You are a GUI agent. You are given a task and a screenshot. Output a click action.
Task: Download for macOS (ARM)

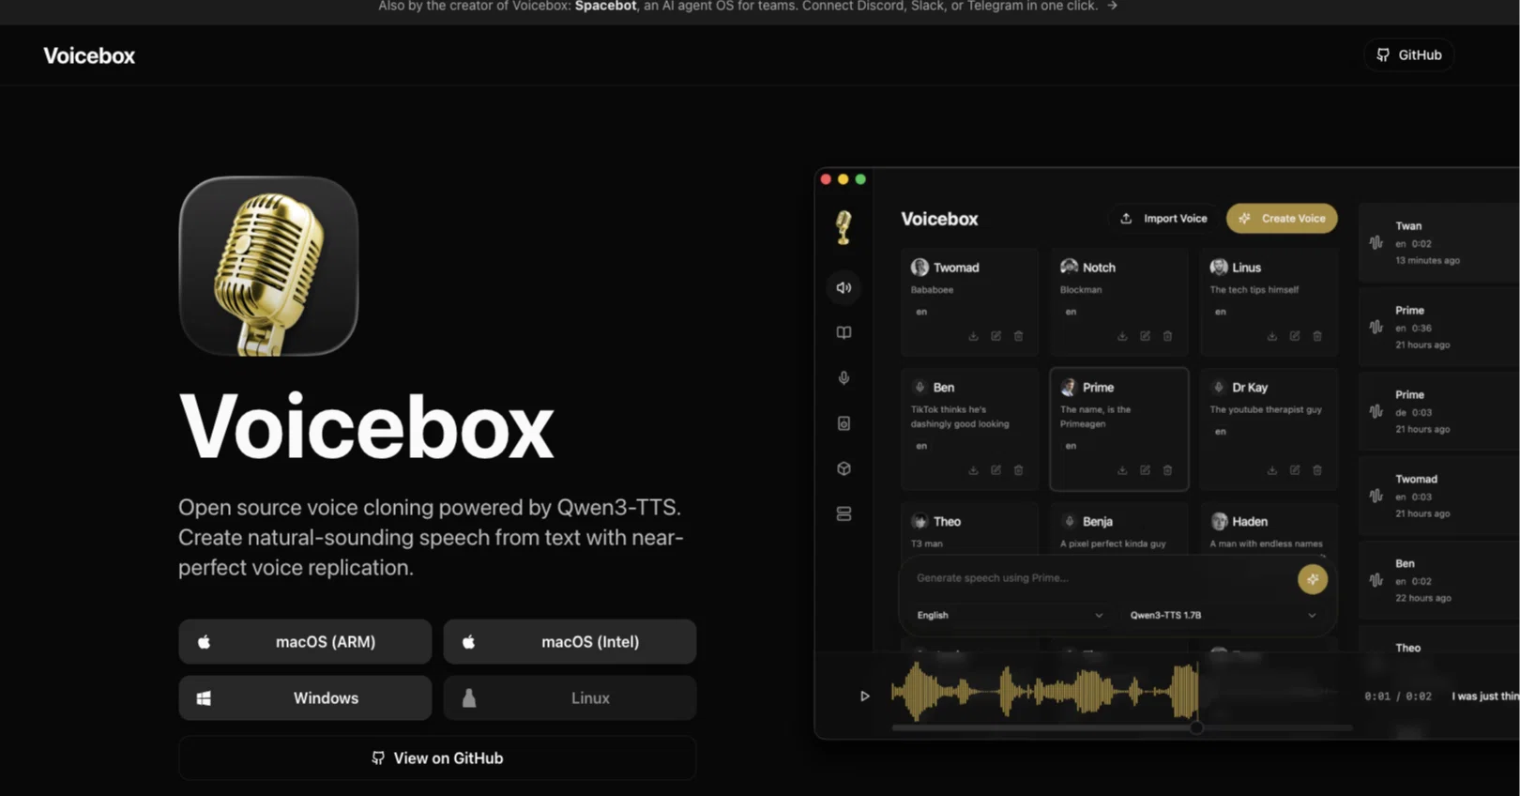pyautogui.click(x=305, y=642)
